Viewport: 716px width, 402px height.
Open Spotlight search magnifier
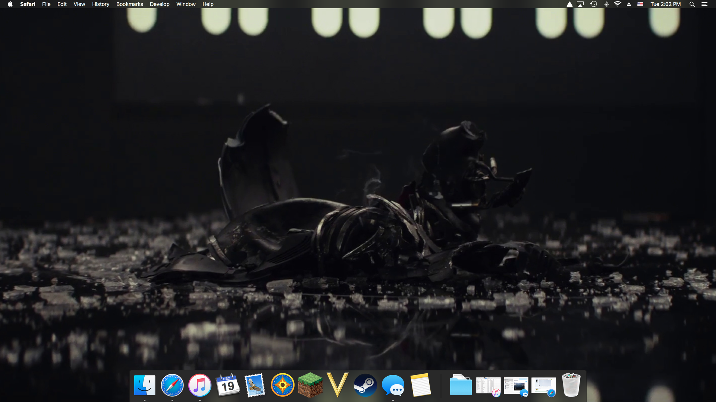click(x=692, y=4)
